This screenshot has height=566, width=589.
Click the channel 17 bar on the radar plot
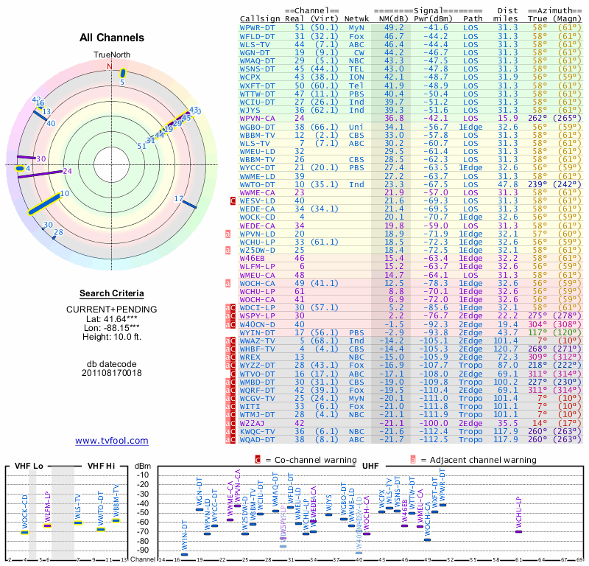pos(189,204)
